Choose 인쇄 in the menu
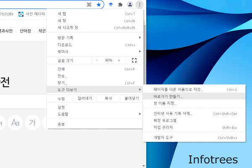 (95, 69)
